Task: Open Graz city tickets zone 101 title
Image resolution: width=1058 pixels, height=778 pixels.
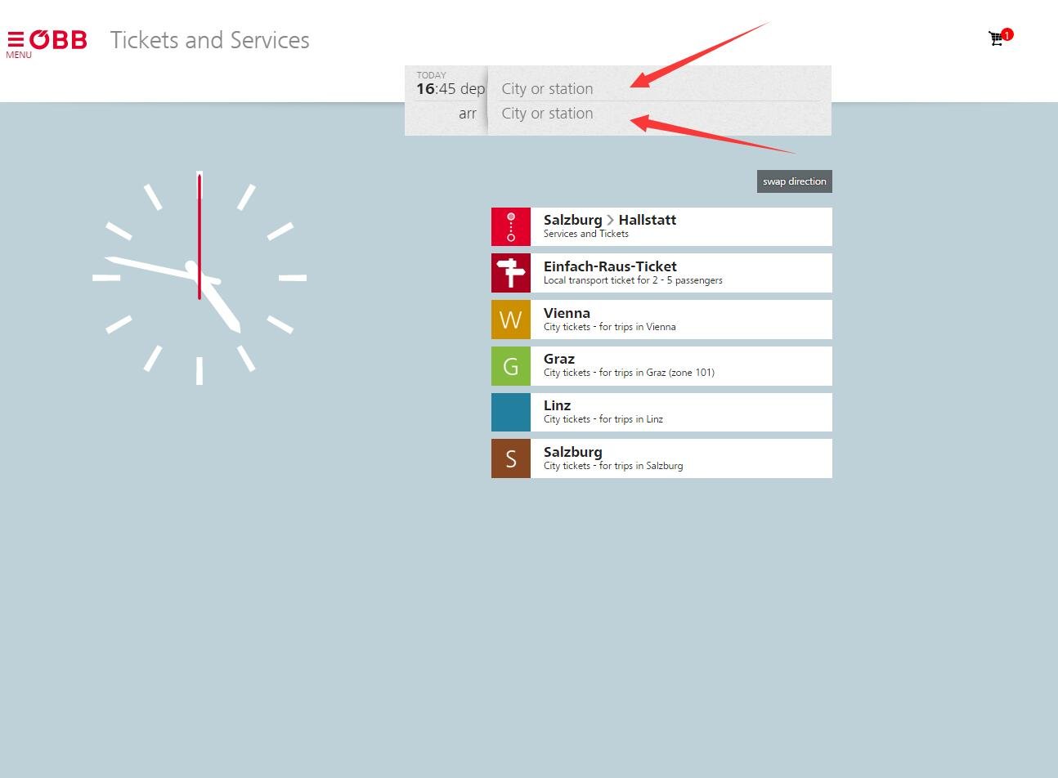Action: (559, 359)
